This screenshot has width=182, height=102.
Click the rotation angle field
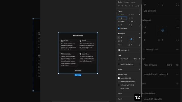click(122, 25)
